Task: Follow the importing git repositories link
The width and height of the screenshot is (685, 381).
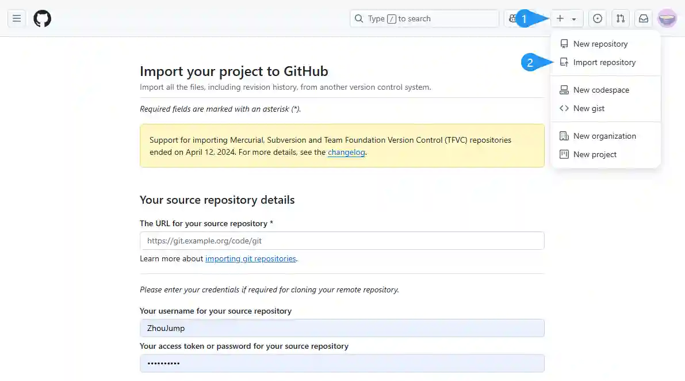Action: pyautogui.click(x=250, y=259)
